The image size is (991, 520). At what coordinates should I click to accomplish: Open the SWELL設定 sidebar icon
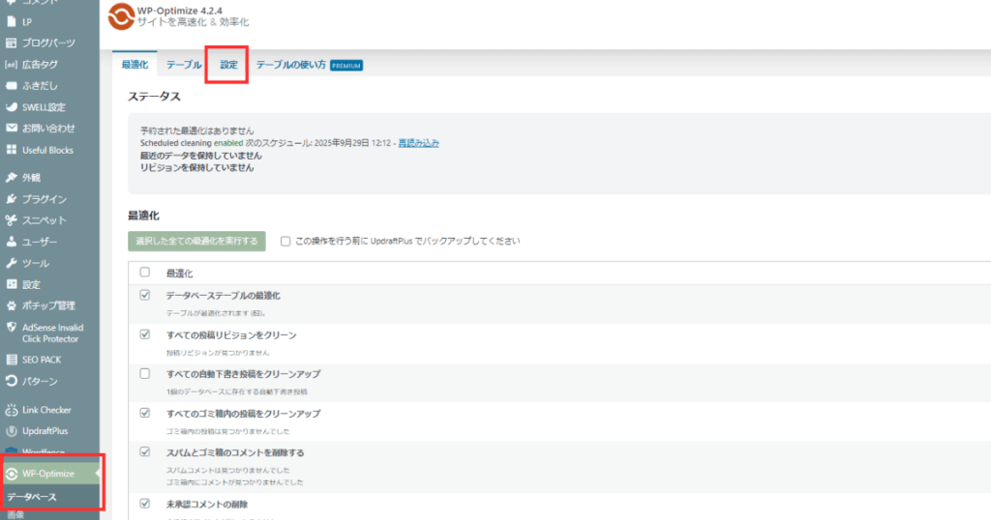point(12,107)
